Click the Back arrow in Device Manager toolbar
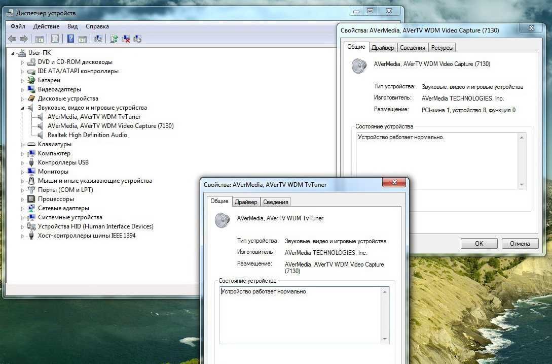 [x=12, y=39]
